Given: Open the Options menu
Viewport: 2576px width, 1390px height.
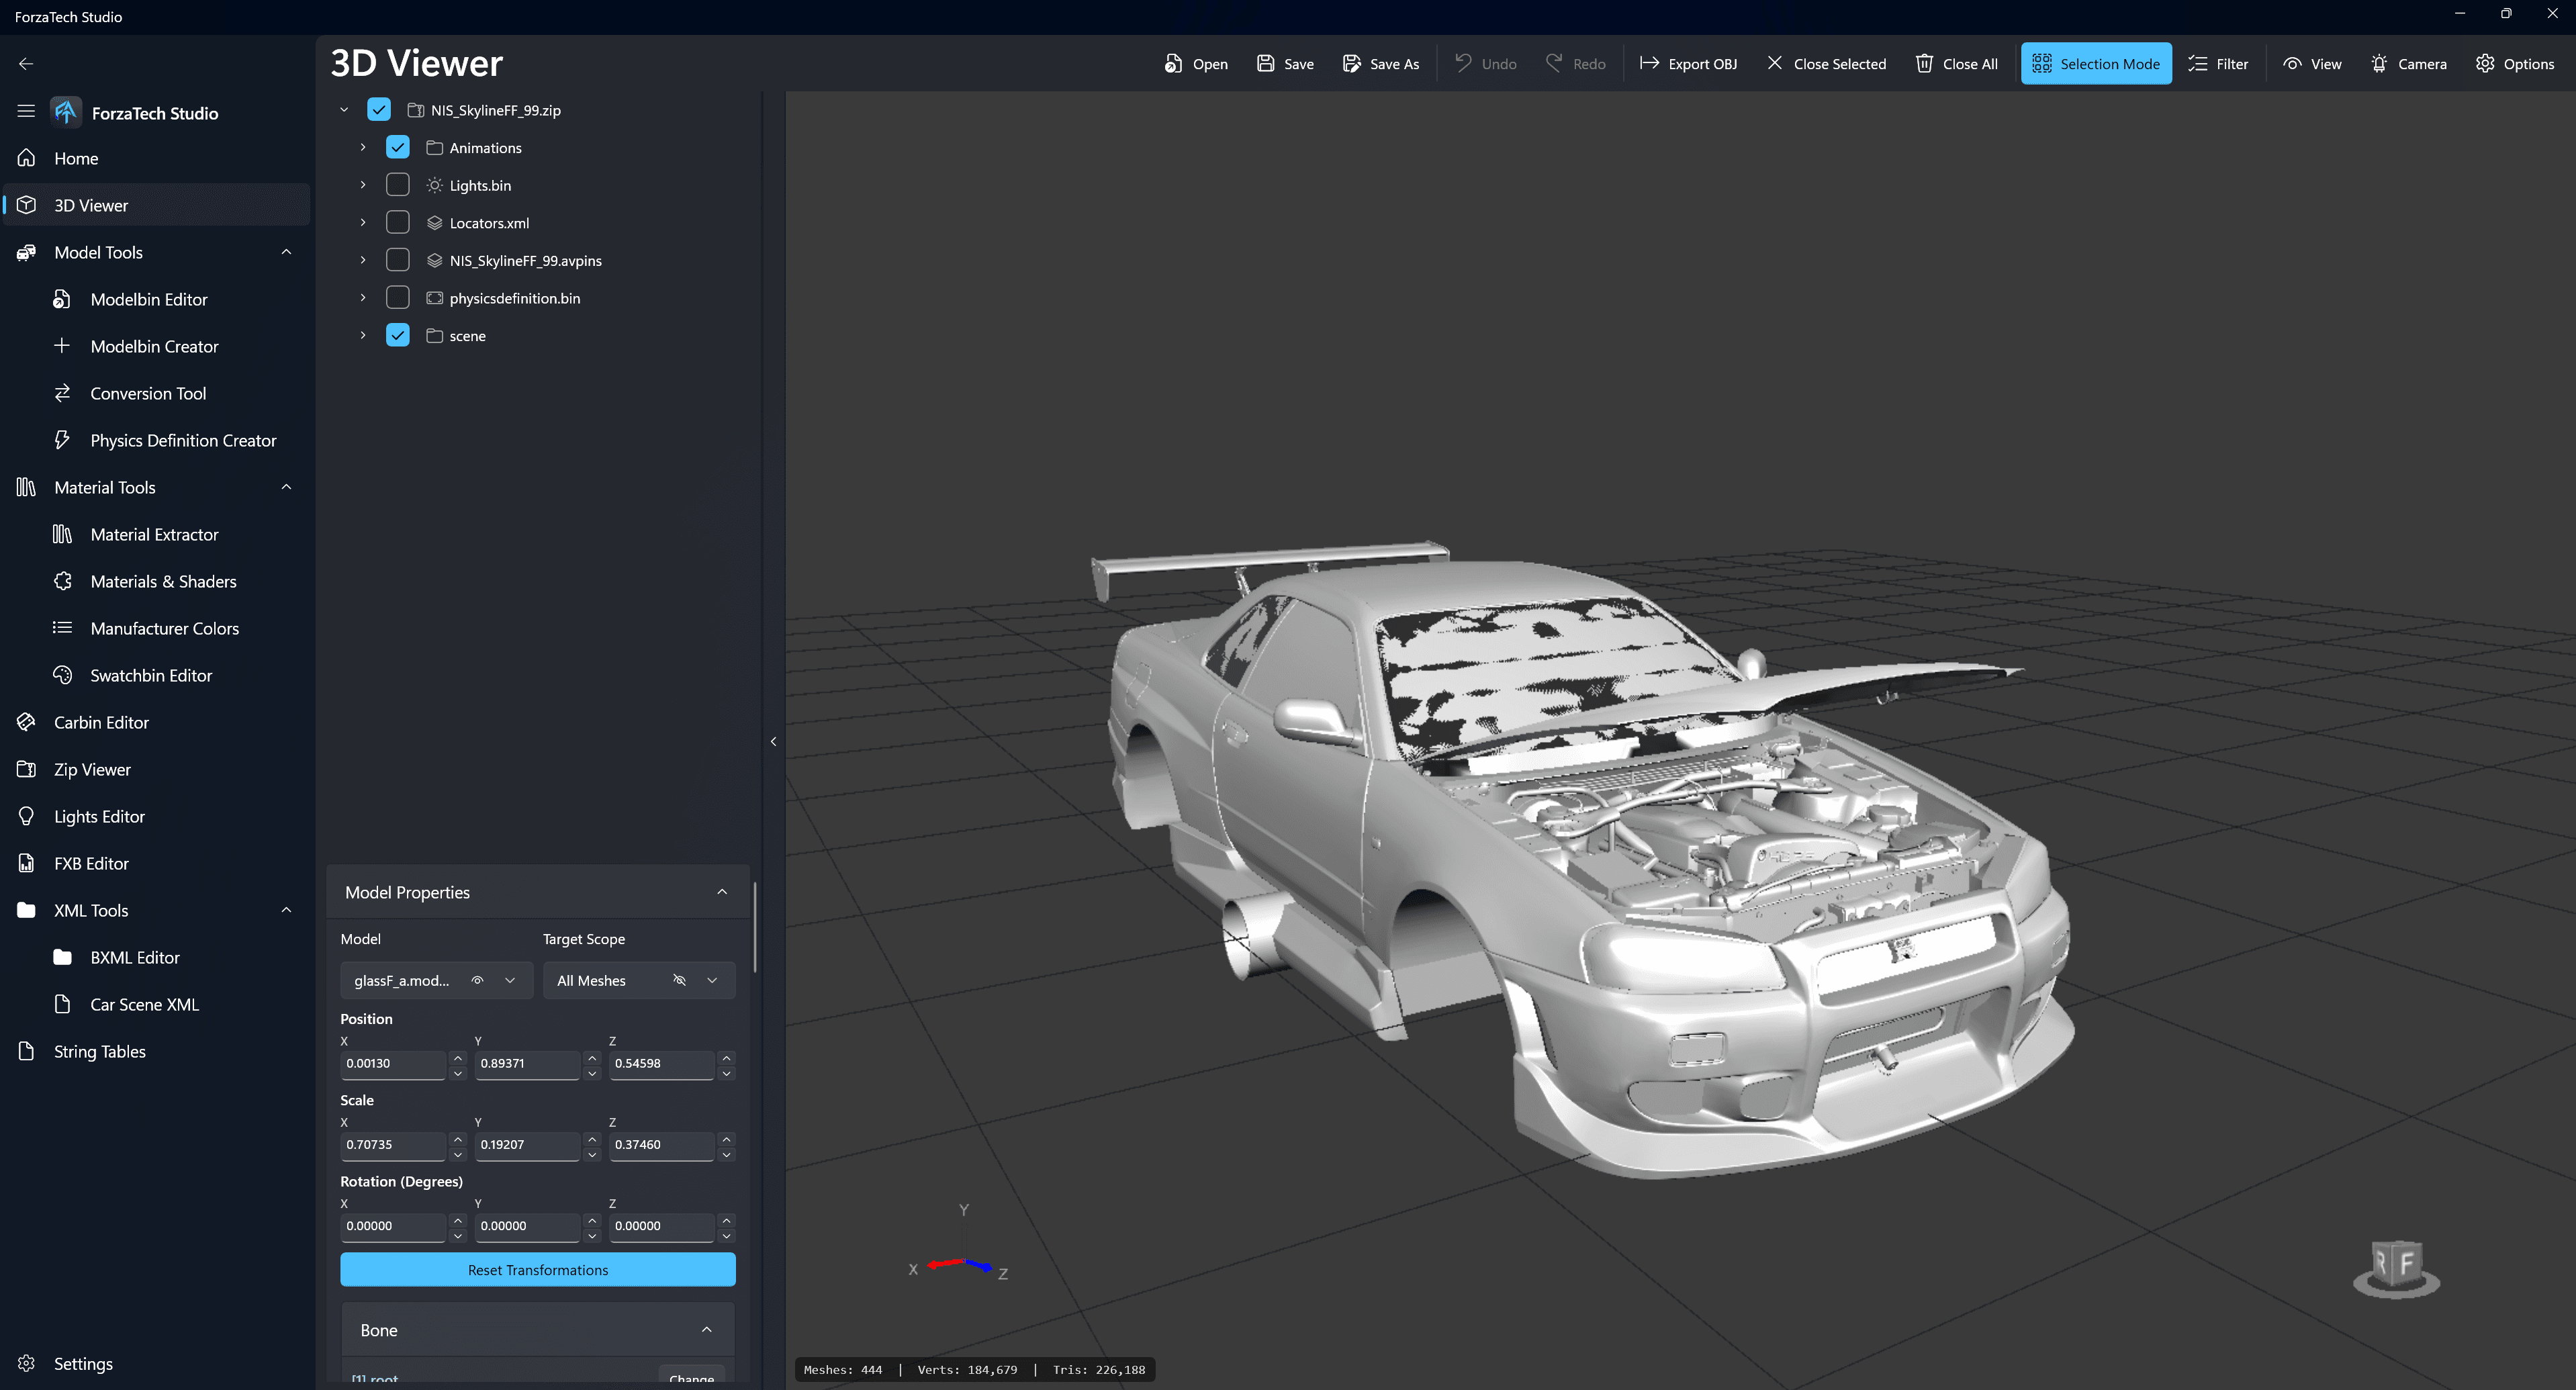Looking at the screenshot, I should click(x=2515, y=64).
